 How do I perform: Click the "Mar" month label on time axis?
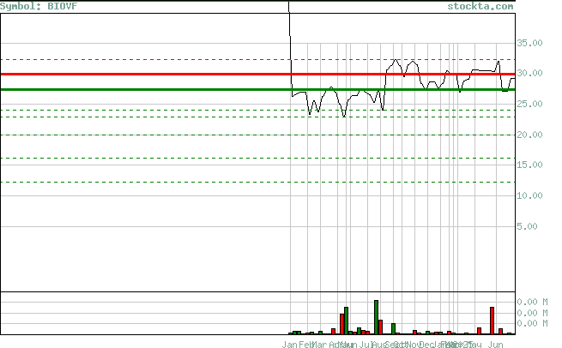[318, 345]
